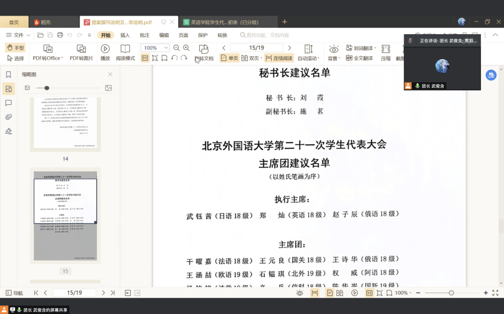The width and height of the screenshot is (504, 314).
Task: Toggle the 导航 navigation pane in status bar
Action: [x=15, y=293]
